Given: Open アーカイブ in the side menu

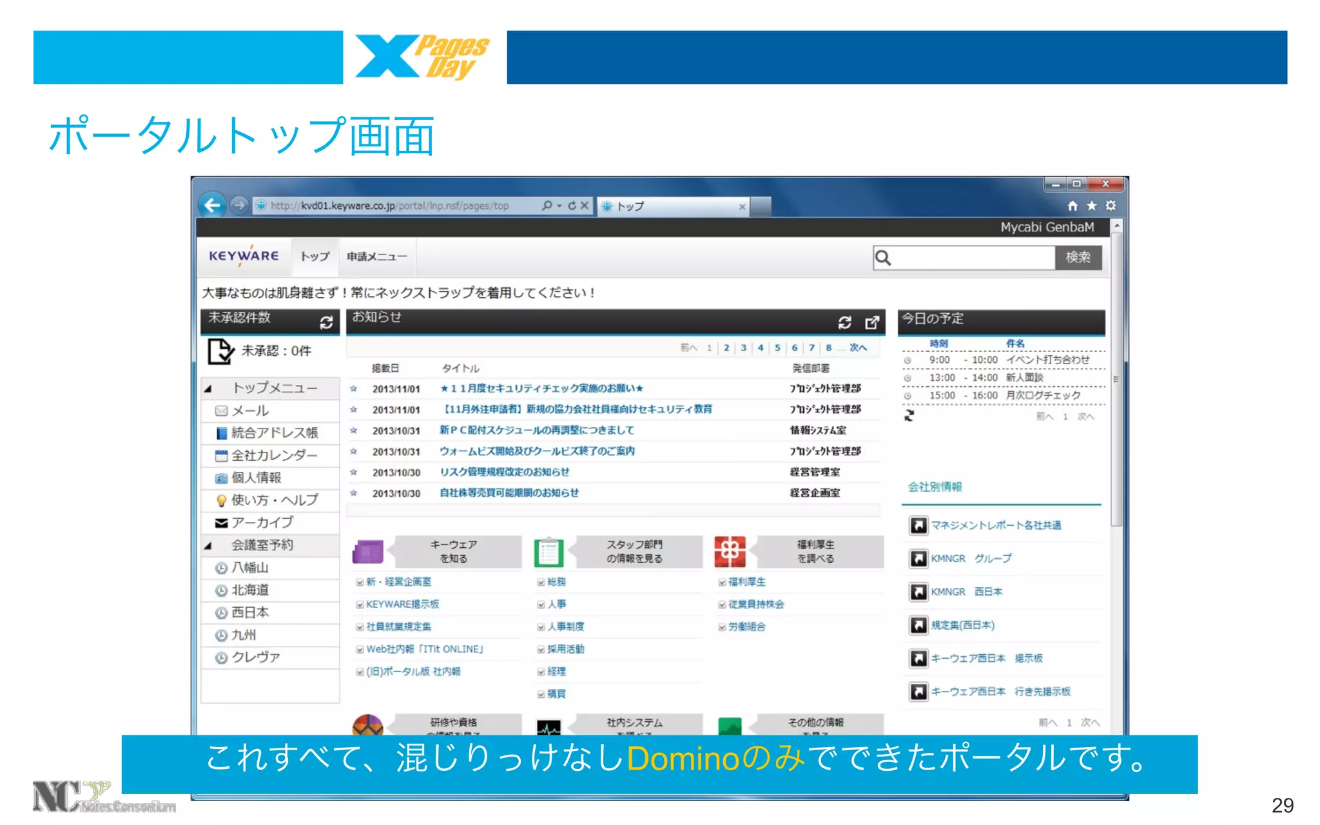Looking at the screenshot, I should point(270,523).
